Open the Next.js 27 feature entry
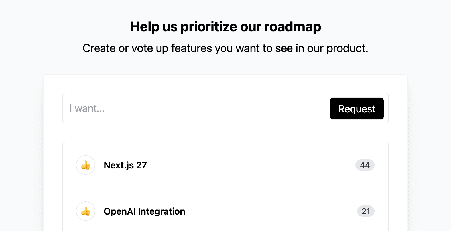The height and width of the screenshot is (231, 451). (125, 165)
